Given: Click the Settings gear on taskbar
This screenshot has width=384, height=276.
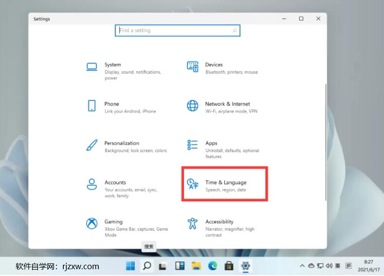Looking at the screenshot, I should pyautogui.click(x=245, y=266).
